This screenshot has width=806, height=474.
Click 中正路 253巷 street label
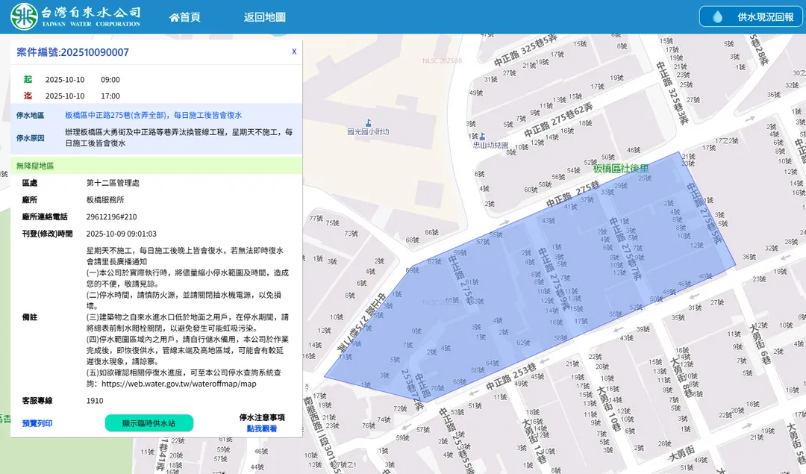click(x=511, y=376)
